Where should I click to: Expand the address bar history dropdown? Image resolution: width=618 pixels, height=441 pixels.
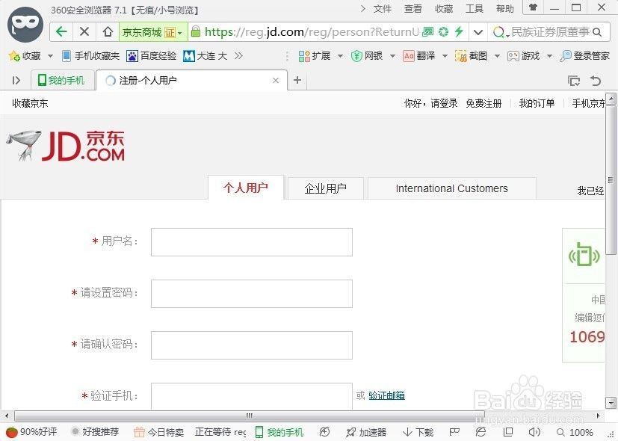pos(478,32)
